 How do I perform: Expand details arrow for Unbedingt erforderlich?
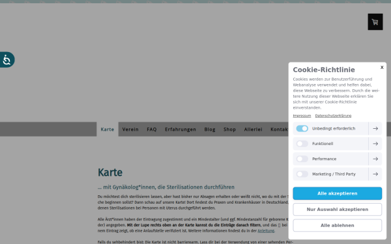click(x=375, y=128)
